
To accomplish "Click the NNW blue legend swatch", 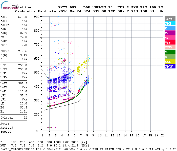I will [x=170, y=66].
